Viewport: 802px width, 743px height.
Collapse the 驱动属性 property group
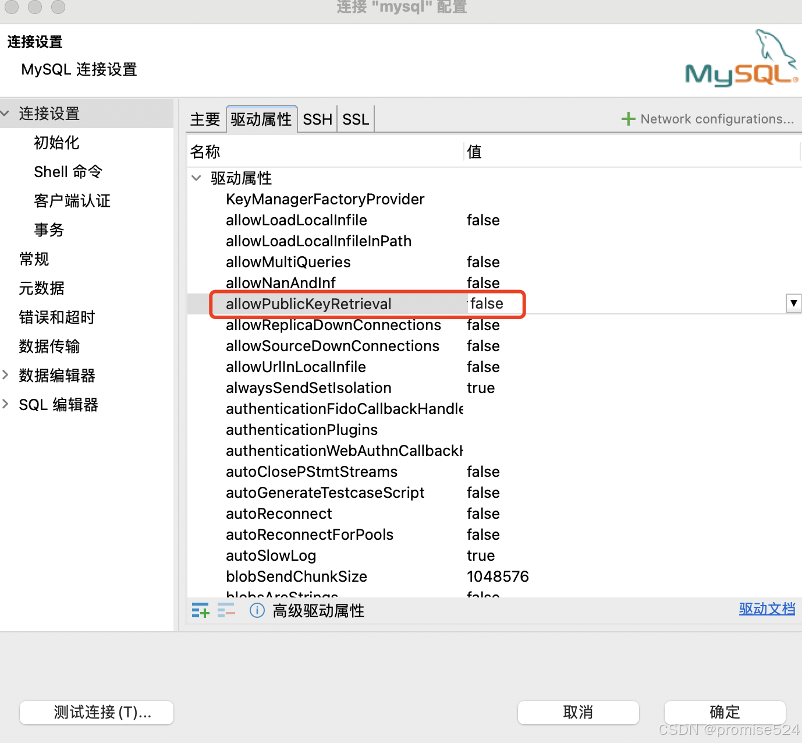(x=196, y=178)
